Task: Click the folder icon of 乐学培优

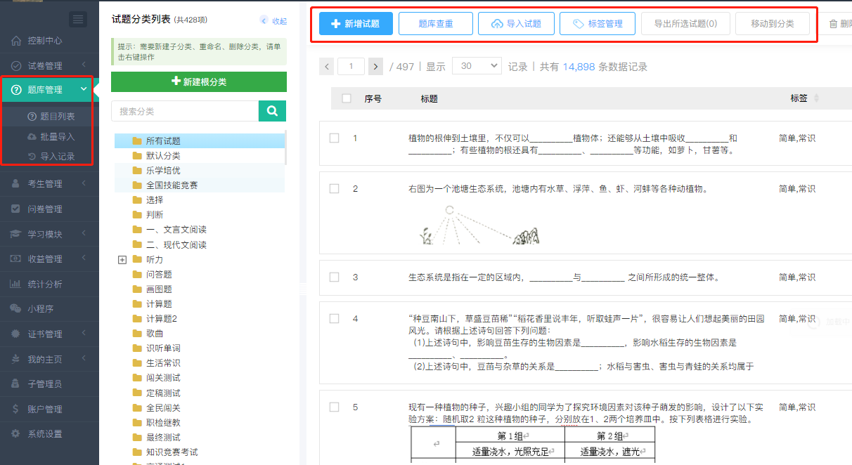Action: [x=137, y=170]
